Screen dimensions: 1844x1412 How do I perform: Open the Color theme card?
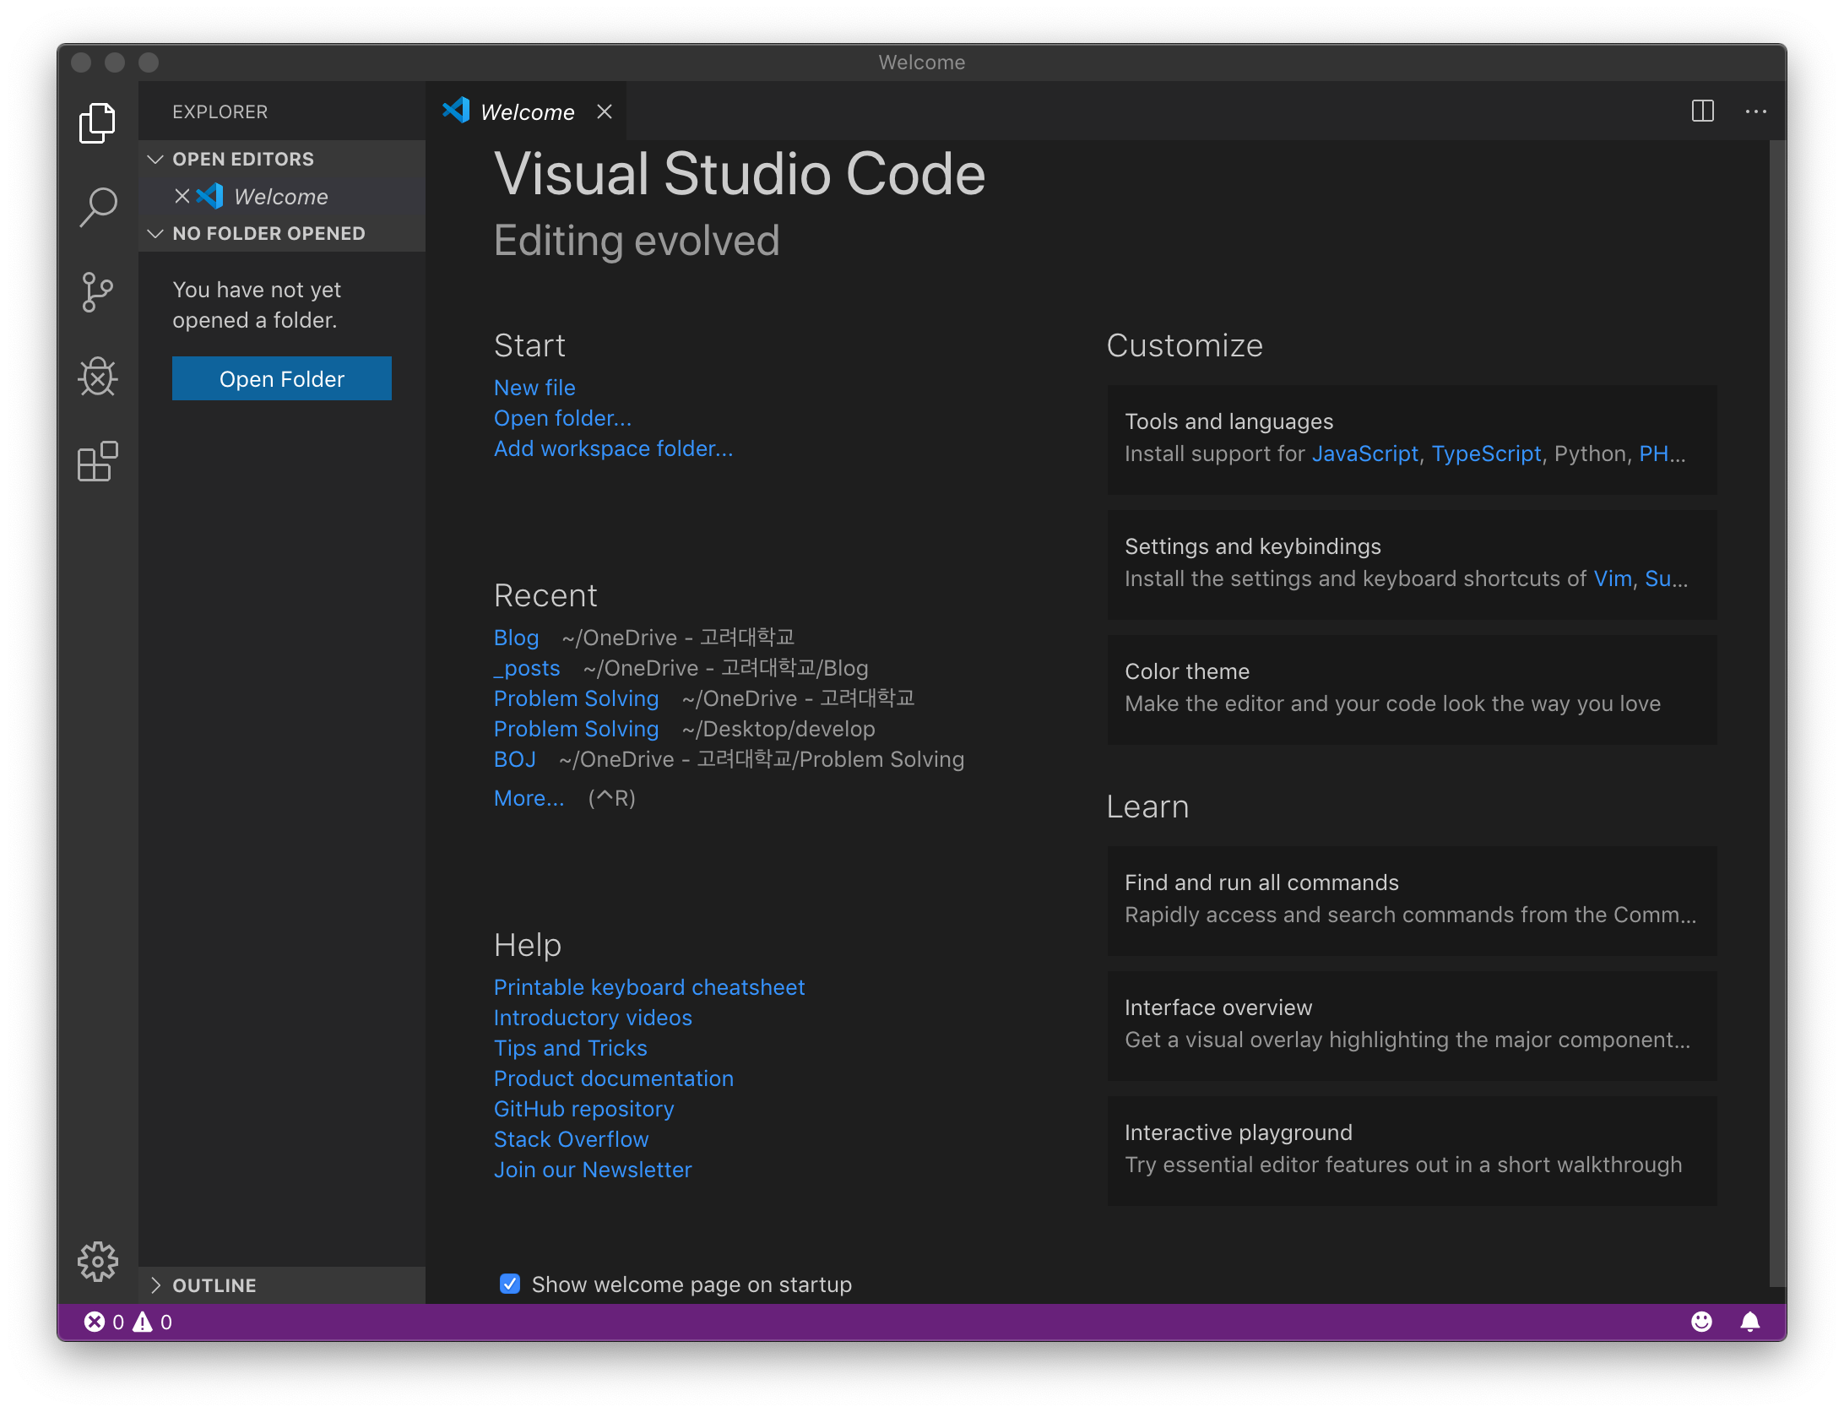[1412, 689]
